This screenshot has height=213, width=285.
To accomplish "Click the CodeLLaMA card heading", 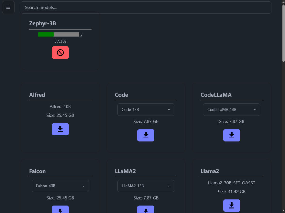I will pos(216,95).
